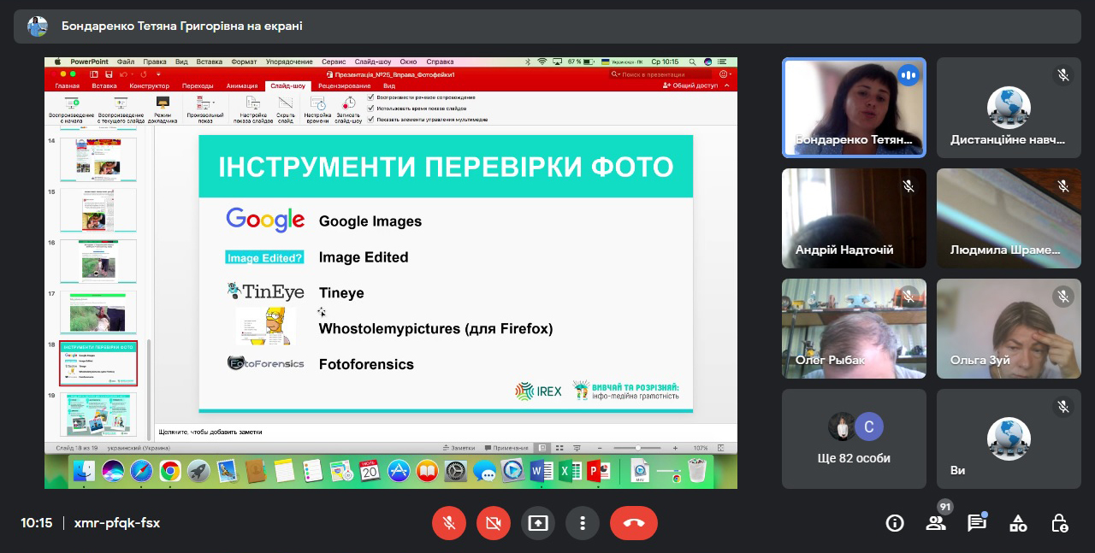Image resolution: width=1095 pixels, height=553 pixels.
Task: Open meeting details info icon
Action: pos(895,523)
